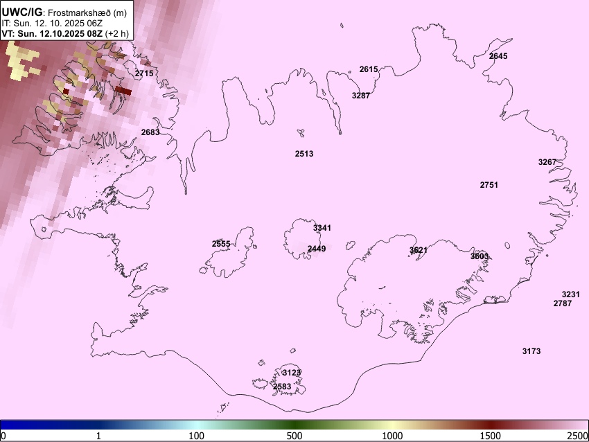Click the 2615 value on the north coast
Screen dimensions: 589x442
point(369,69)
